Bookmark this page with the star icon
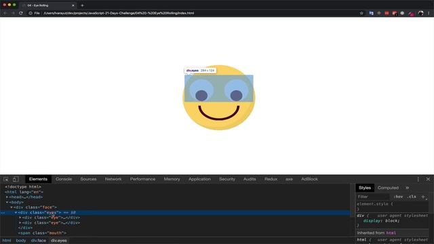The image size is (434, 244). 361,13
